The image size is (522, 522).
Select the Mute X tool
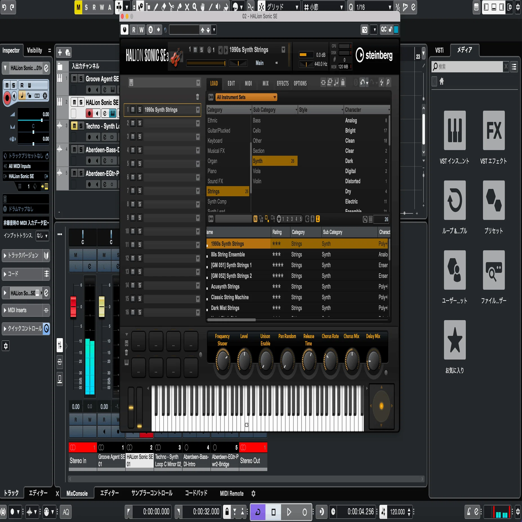point(187,7)
